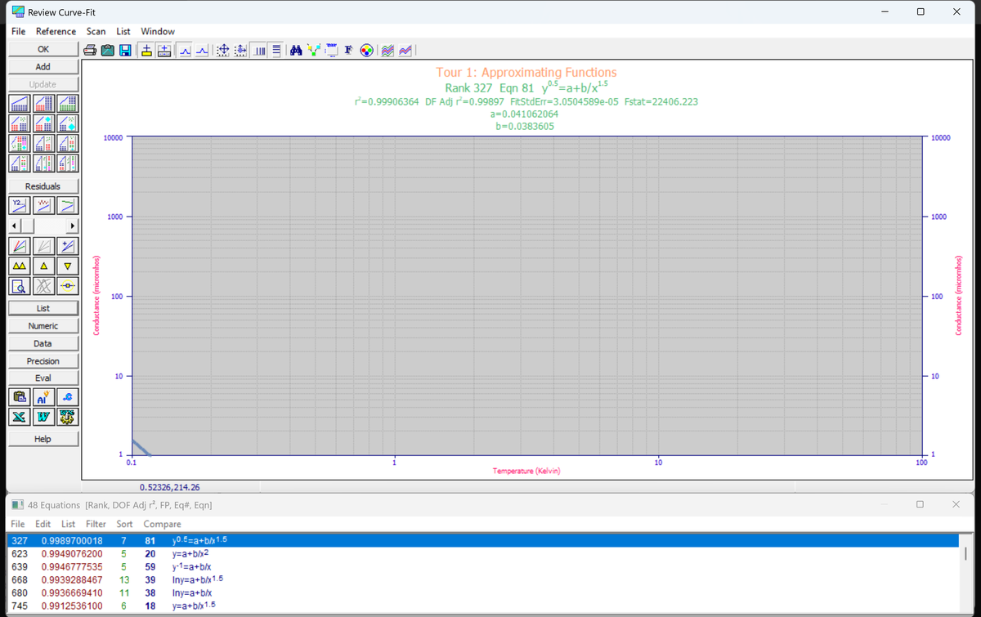Select equation row lny=a+b/x rank 680
The width and height of the screenshot is (981, 617).
coord(482,592)
